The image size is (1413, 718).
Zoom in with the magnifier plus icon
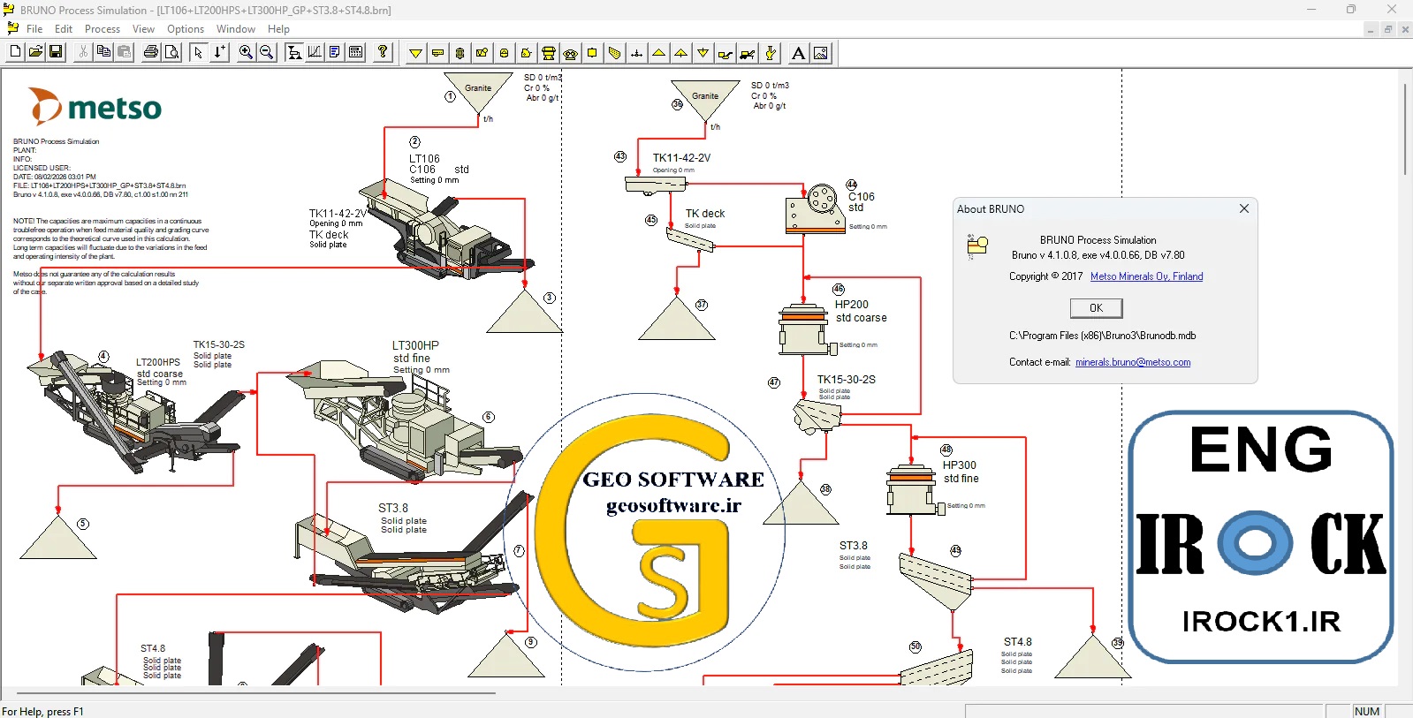pyautogui.click(x=247, y=52)
